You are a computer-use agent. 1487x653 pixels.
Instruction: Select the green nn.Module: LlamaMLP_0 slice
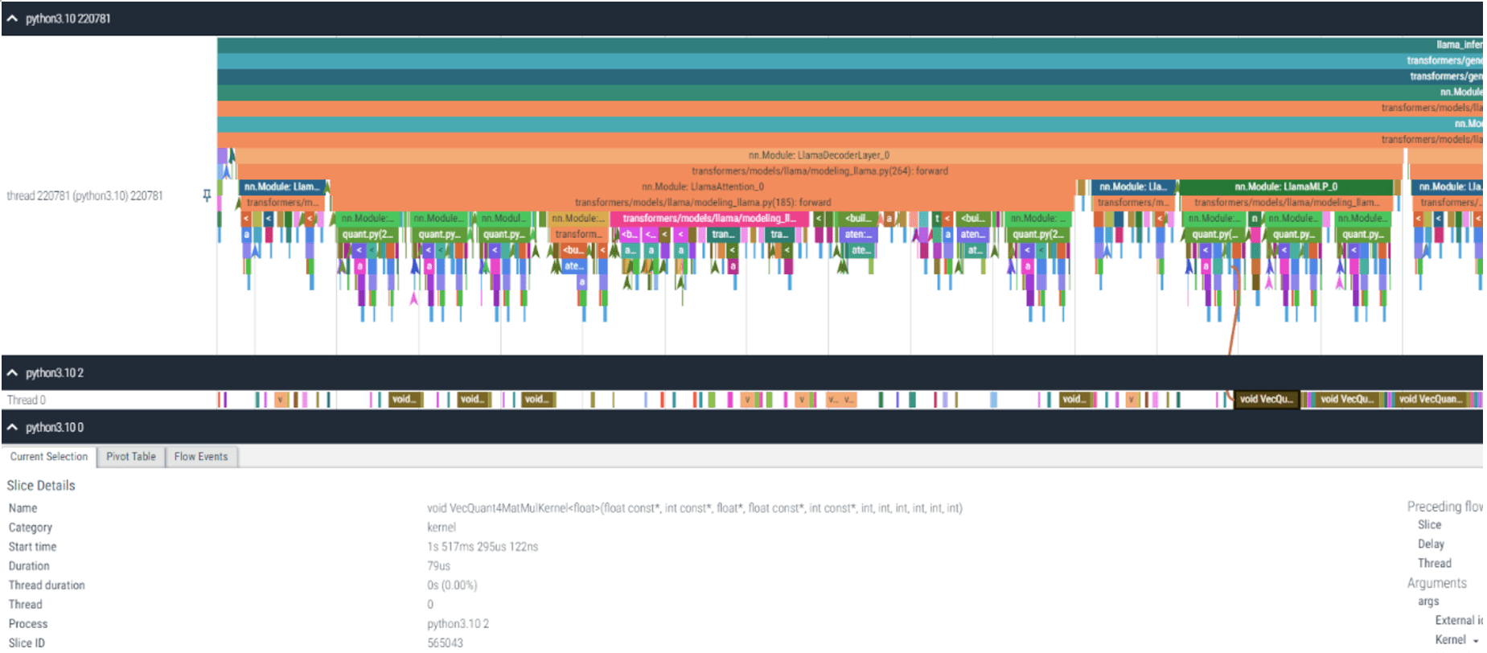pos(1285,187)
